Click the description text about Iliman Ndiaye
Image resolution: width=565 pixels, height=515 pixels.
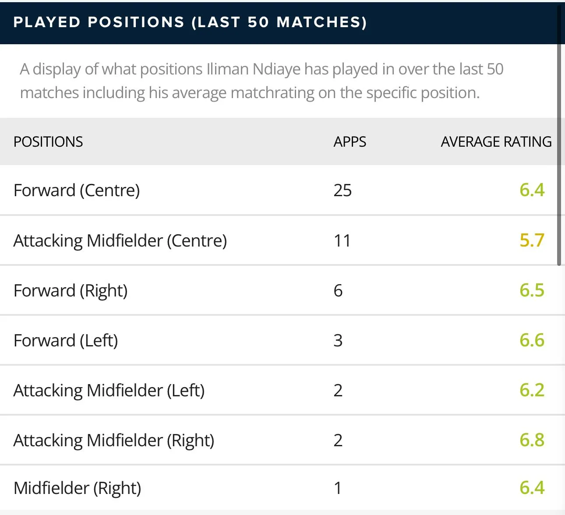point(261,81)
